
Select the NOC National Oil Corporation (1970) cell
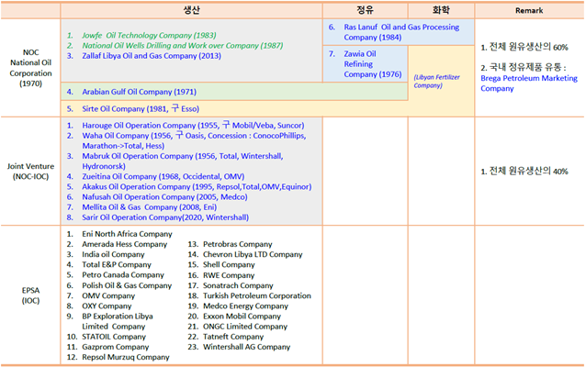tap(30, 68)
